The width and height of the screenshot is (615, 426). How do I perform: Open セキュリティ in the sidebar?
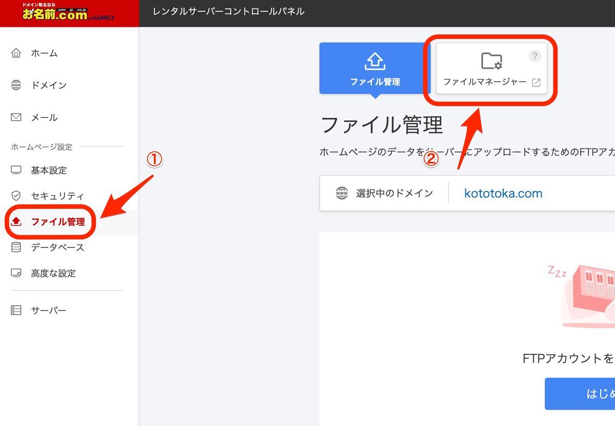click(57, 196)
